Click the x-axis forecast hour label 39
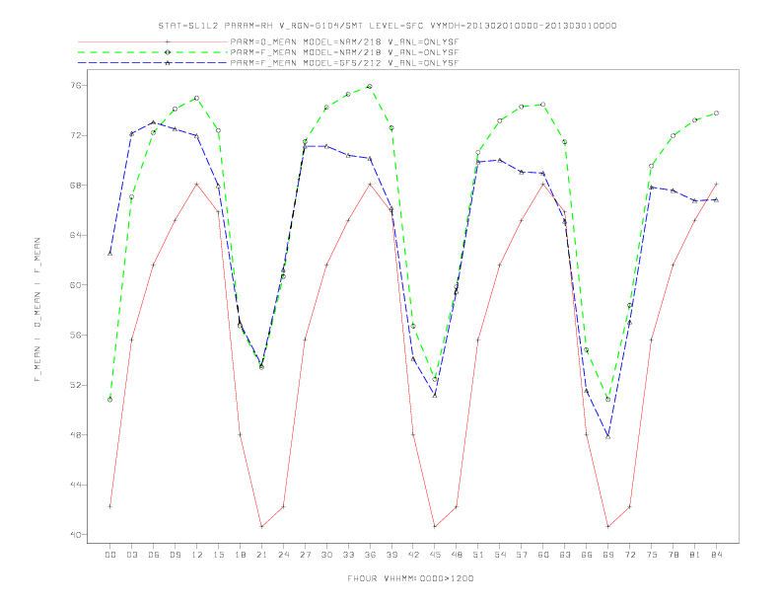 (391, 555)
